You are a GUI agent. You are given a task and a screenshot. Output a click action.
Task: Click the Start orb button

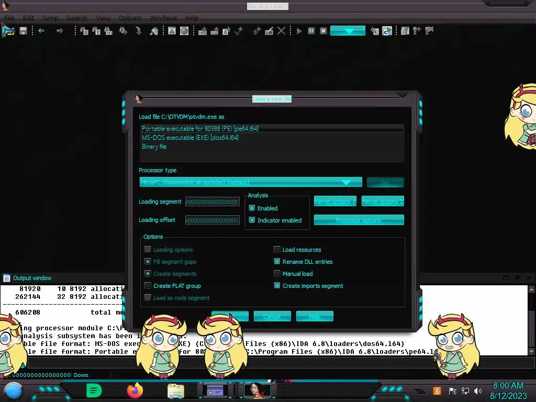coord(13,391)
